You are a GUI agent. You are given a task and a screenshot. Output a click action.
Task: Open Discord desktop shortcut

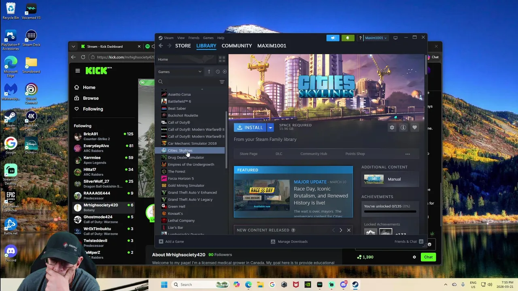[x=11, y=253]
